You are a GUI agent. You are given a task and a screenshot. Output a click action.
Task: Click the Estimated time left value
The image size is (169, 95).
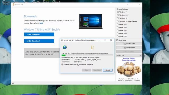pos(87,58)
